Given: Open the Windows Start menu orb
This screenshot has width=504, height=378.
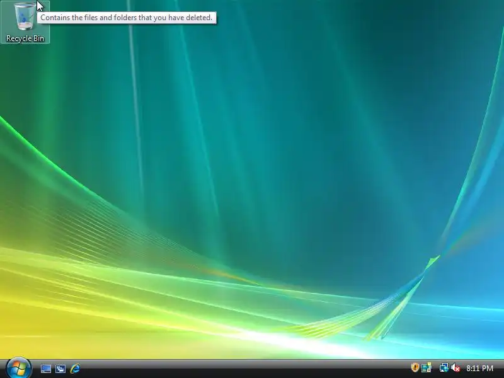Looking at the screenshot, I should point(18,368).
